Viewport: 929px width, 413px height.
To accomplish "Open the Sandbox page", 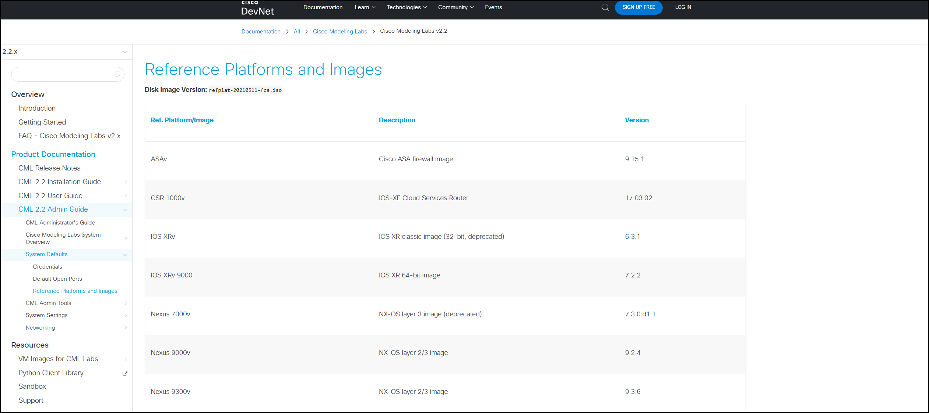I will [x=32, y=387].
